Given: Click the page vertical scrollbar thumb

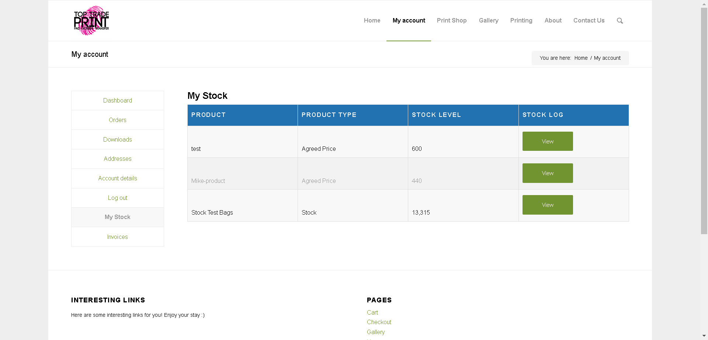Looking at the screenshot, I should (704, 121).
